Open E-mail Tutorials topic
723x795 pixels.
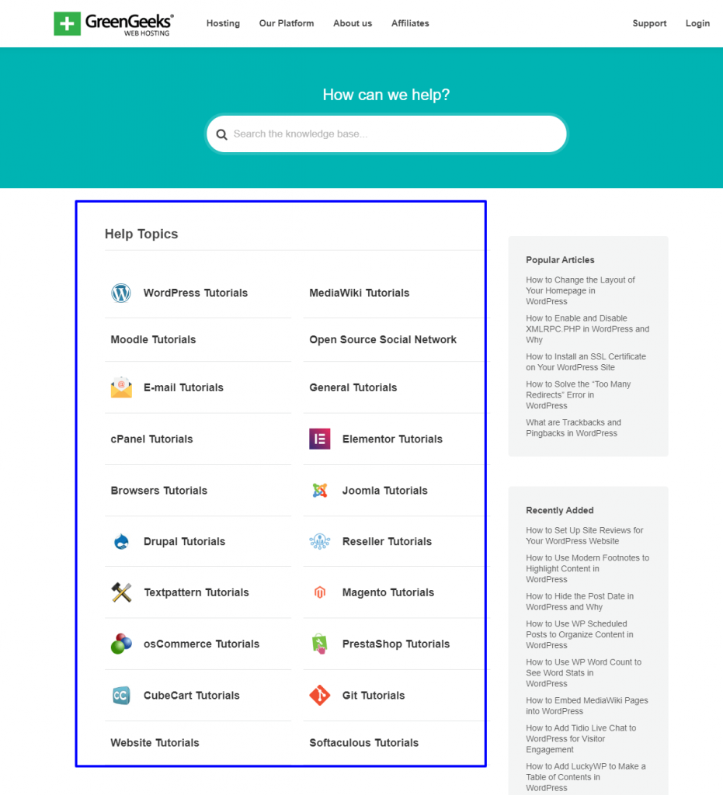click(x=183, y=387)
